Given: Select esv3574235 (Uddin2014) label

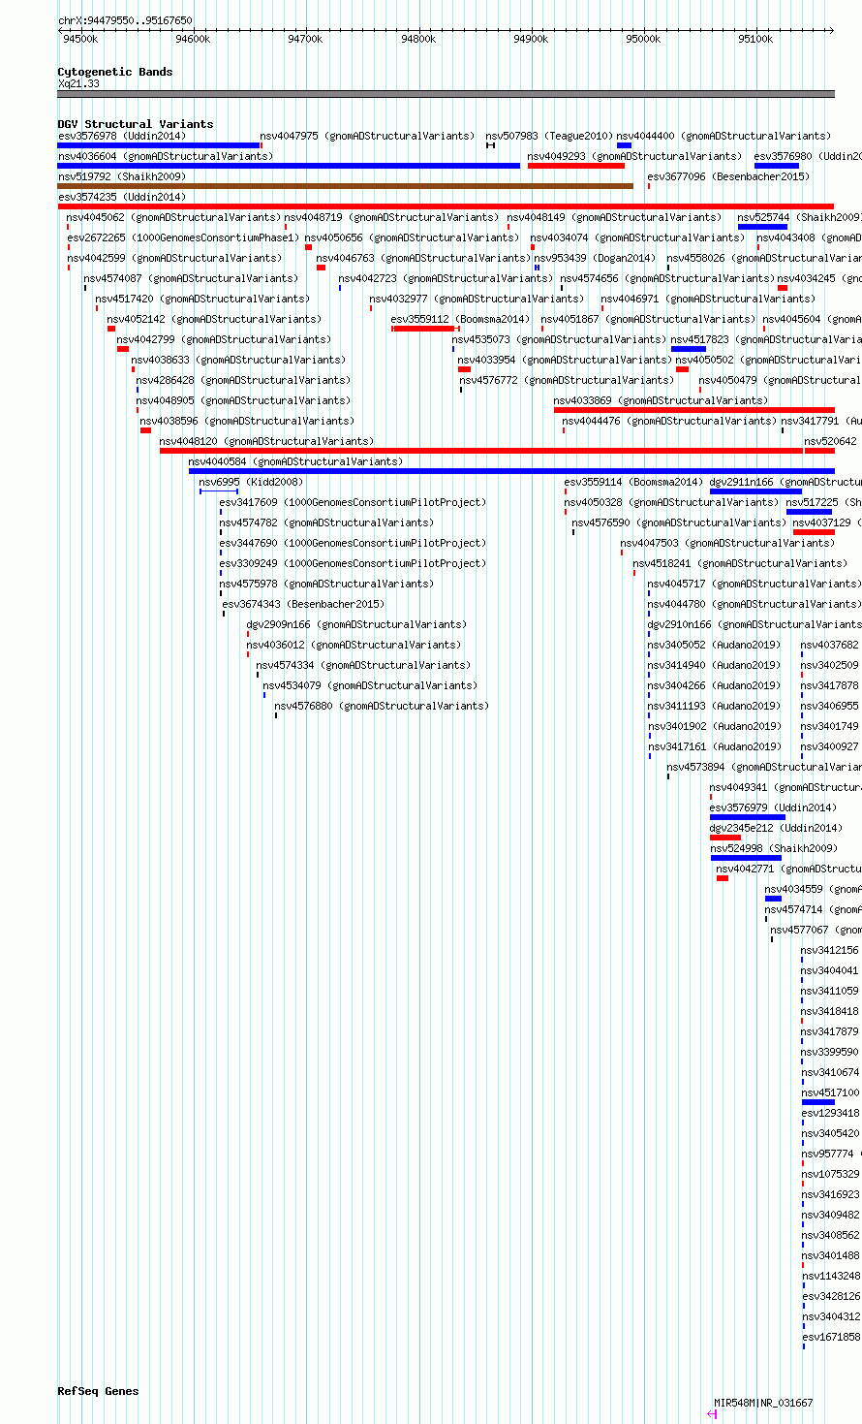Looking at the screenshot, I should [121, 197].
